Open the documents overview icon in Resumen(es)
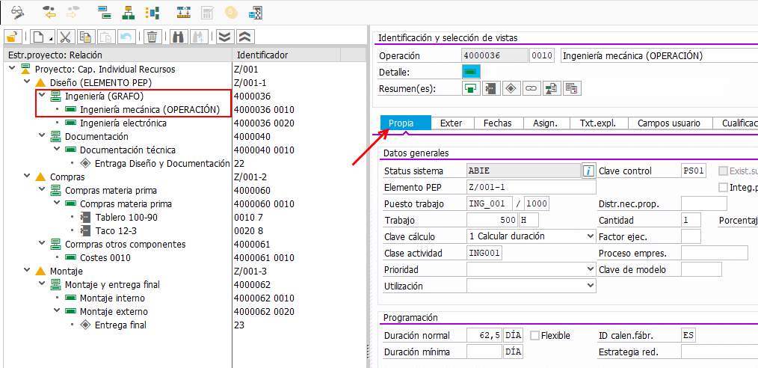 tap(571, 88)
